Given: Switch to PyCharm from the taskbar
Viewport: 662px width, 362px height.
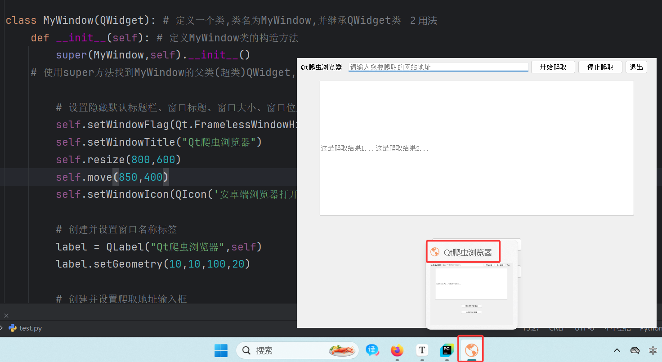Looking at the screenshot, I should point(447,350).
